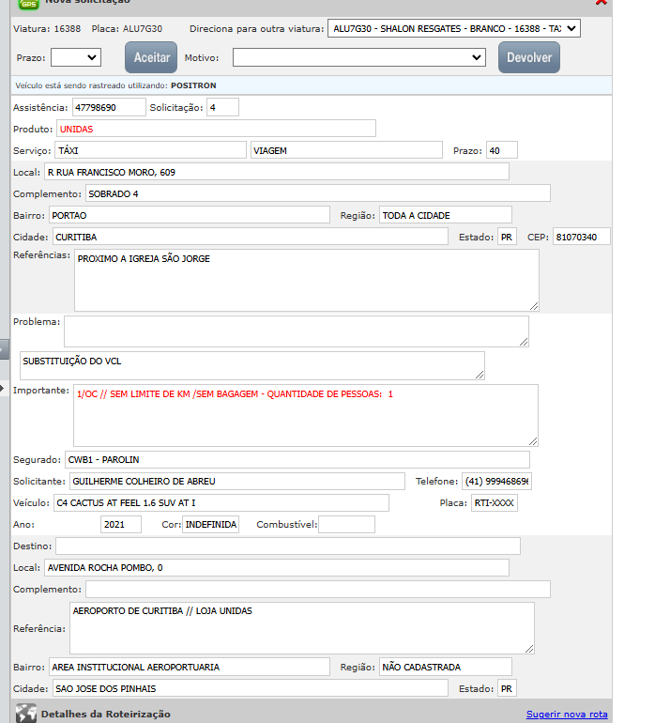
Task: Click the Ano field 2021
Action: [121, 524]
